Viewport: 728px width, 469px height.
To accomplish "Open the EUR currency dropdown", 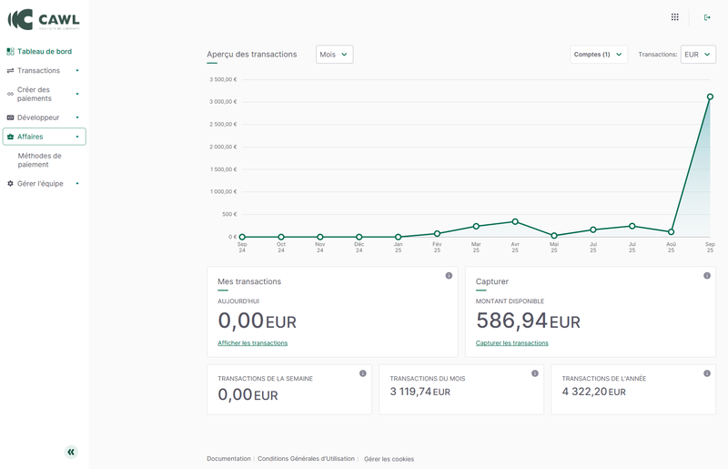I will [x=698, y=55].
